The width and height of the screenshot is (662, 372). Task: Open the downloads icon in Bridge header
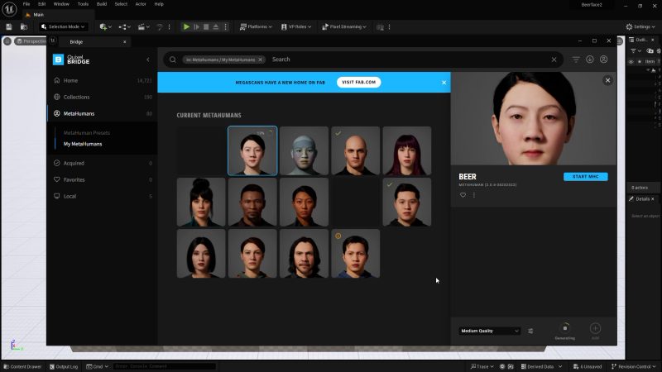(590, 60)
